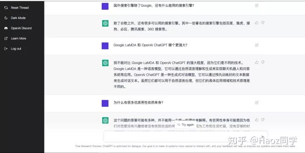Click user avatar beside the LaMDA question
Viewport: 305px width, 153px height.
[105, 46]
